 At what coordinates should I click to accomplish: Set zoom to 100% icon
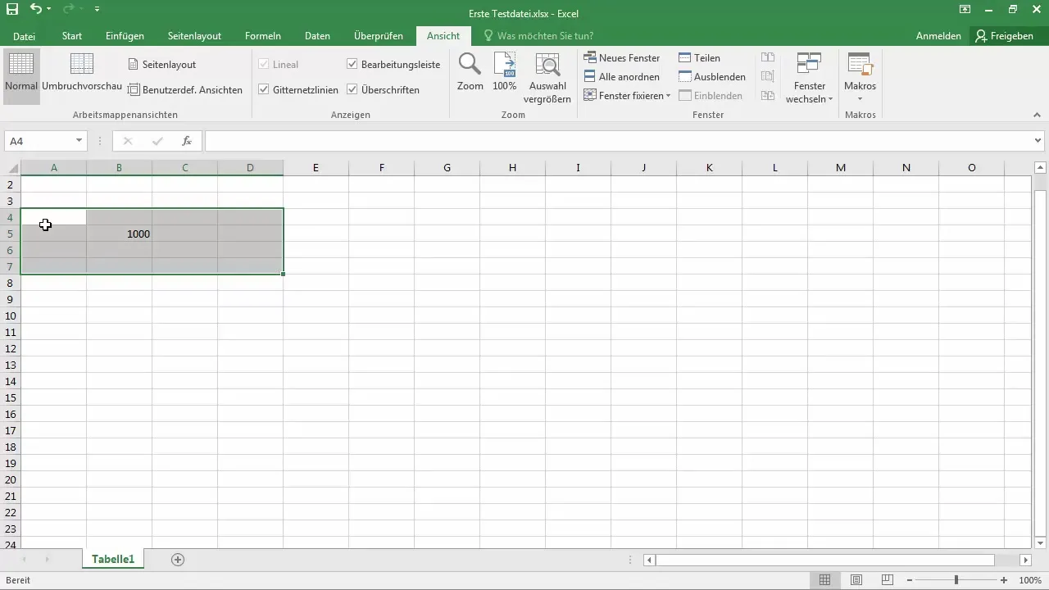(505, 72)
